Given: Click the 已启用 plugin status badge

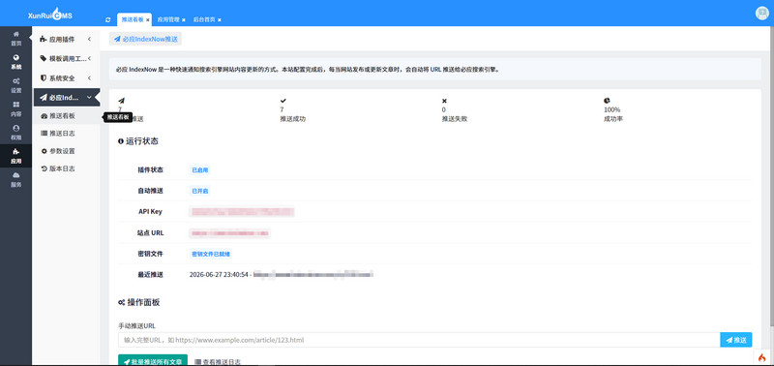Looking at the screenshot, I should click(200, 169).
